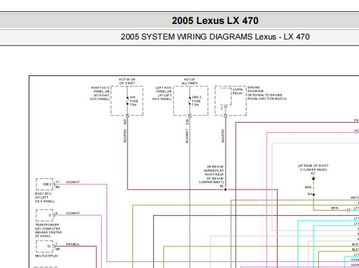Click the 'BRN' label beside the dashed ground wire

pos(308,187)
